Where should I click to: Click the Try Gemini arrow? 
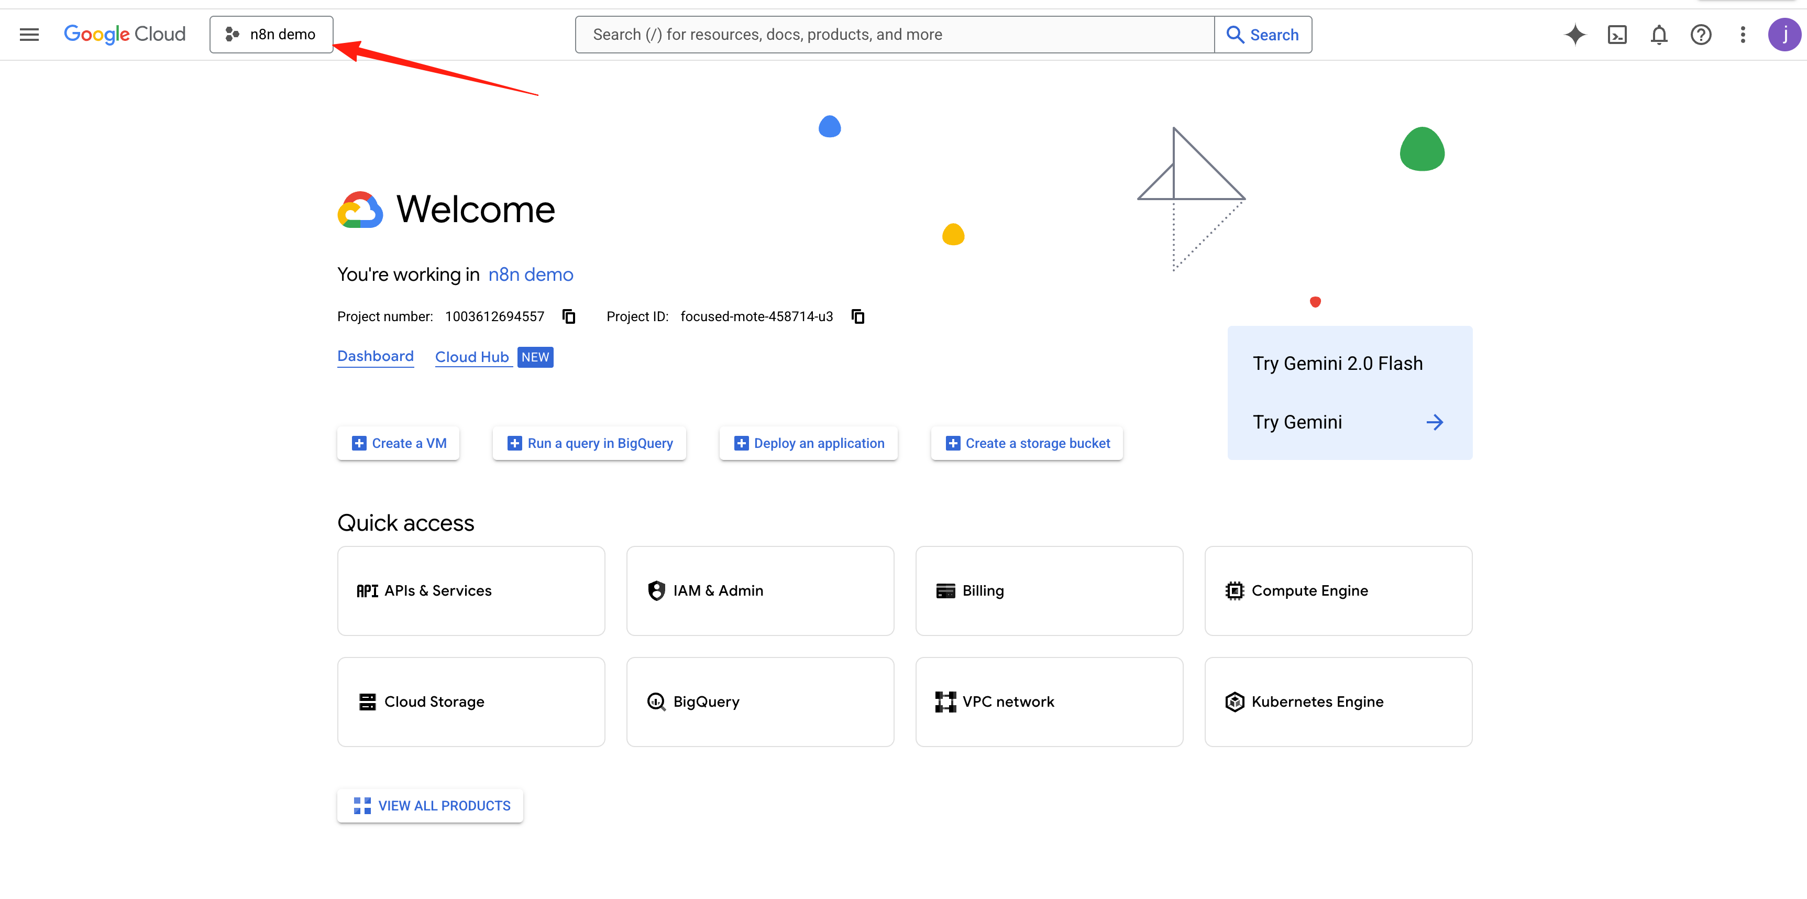point(1435,422)
